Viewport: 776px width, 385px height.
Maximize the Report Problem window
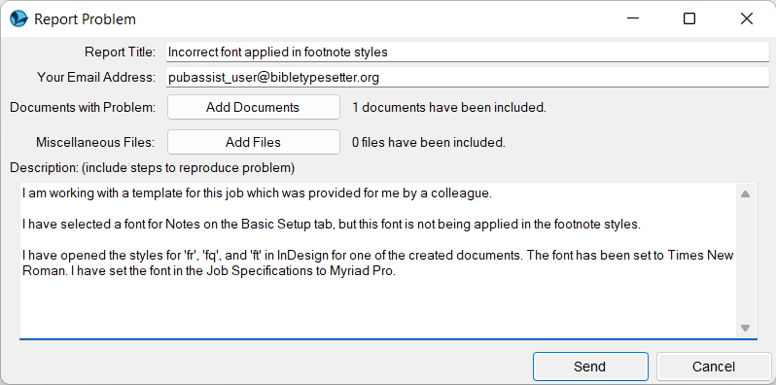click(689, 18)
